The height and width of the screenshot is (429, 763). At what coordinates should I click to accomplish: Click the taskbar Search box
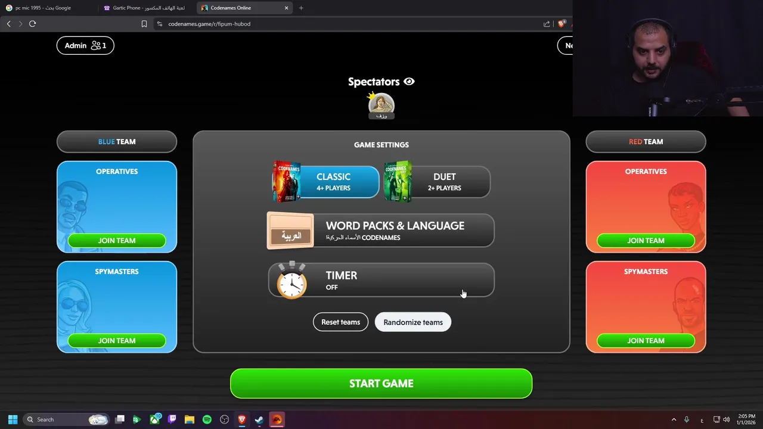point(67,419)
